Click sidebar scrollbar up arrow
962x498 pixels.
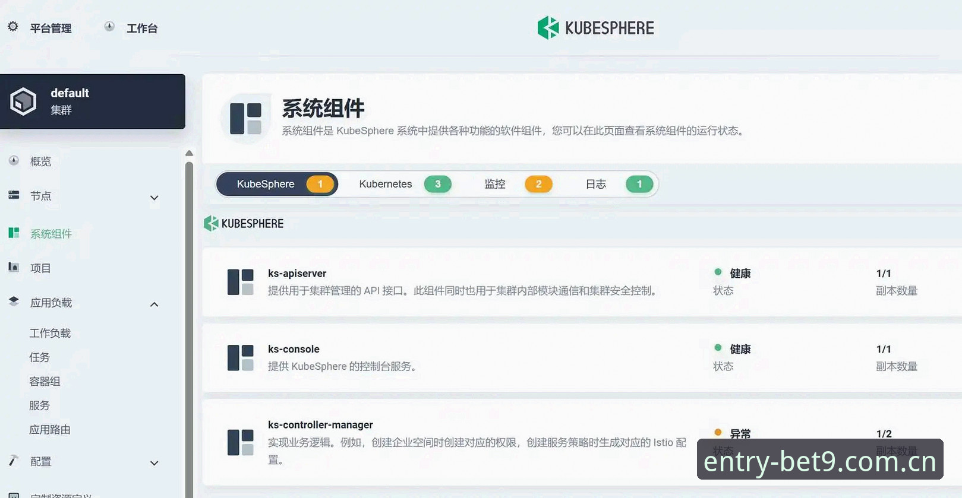189,153
